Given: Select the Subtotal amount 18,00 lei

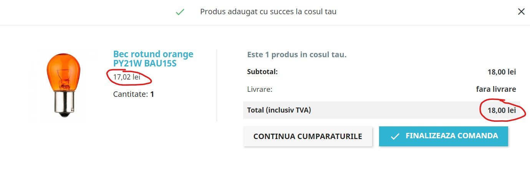Looking at the screenshot, I should pyautogui.click(x=502, y=72).
